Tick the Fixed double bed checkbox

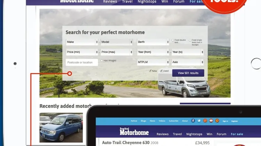[x=173, y=40]
